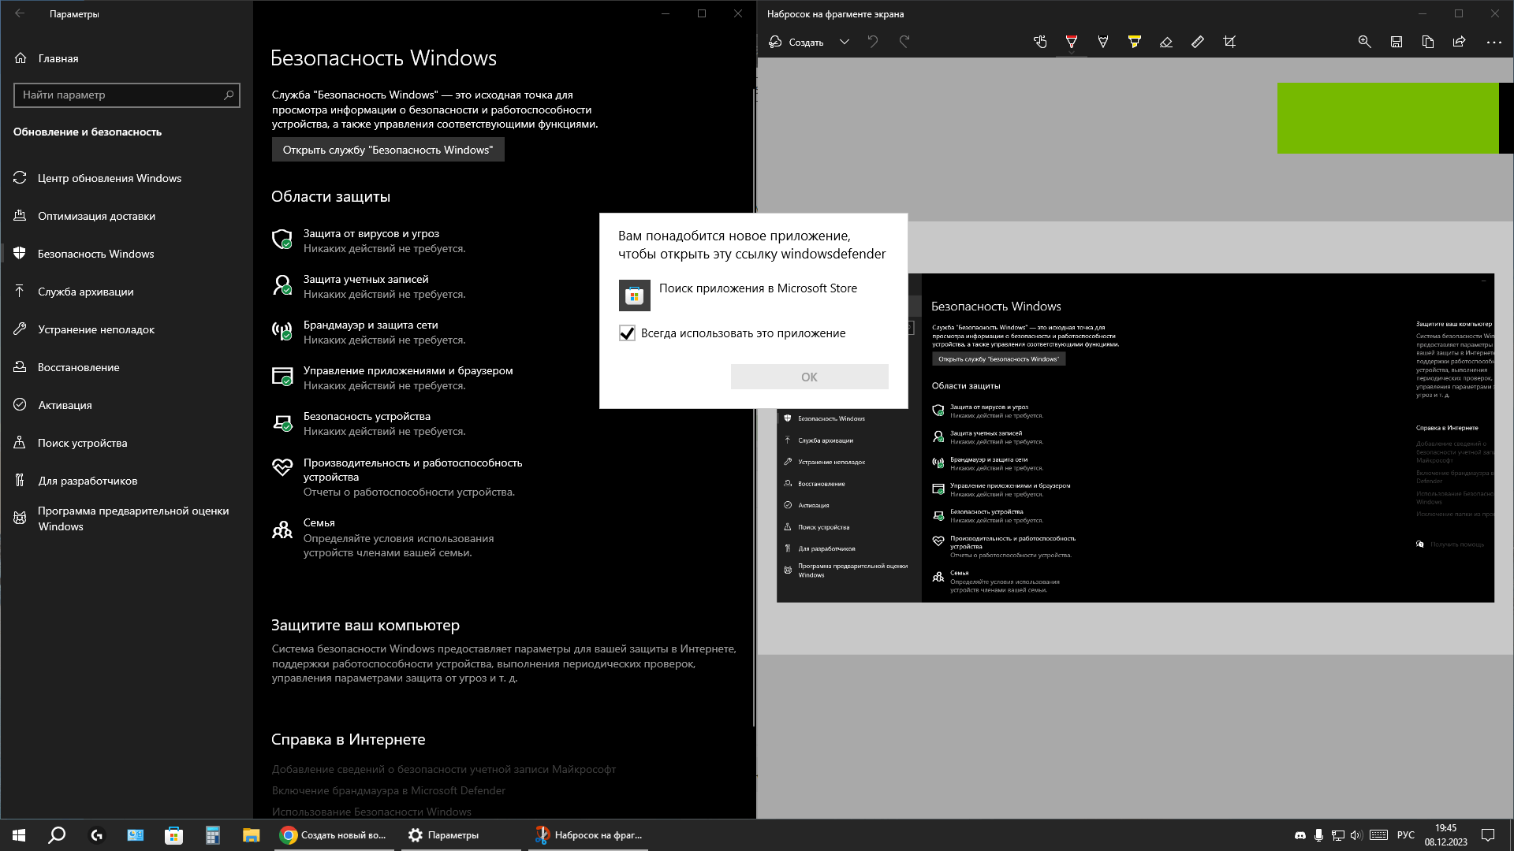This screenshot has width=1514, height=851.
Task: Open Производительность и работоспособность устройства
Action: 397,477
